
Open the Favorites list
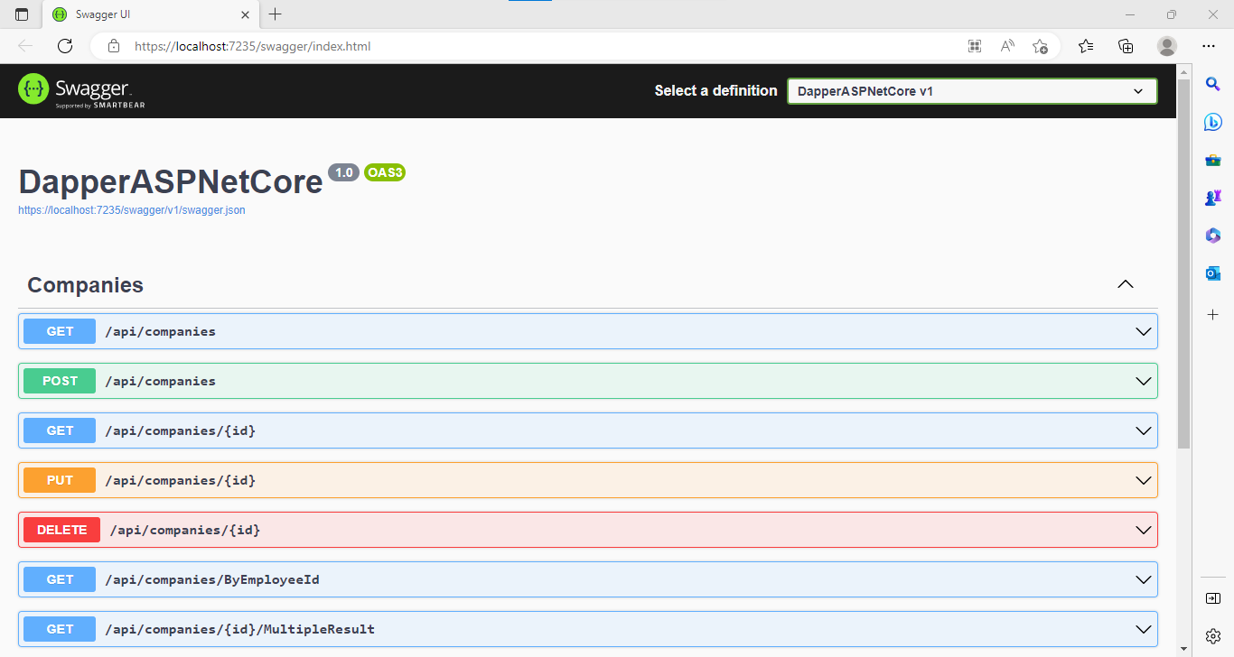[1086, 46]
